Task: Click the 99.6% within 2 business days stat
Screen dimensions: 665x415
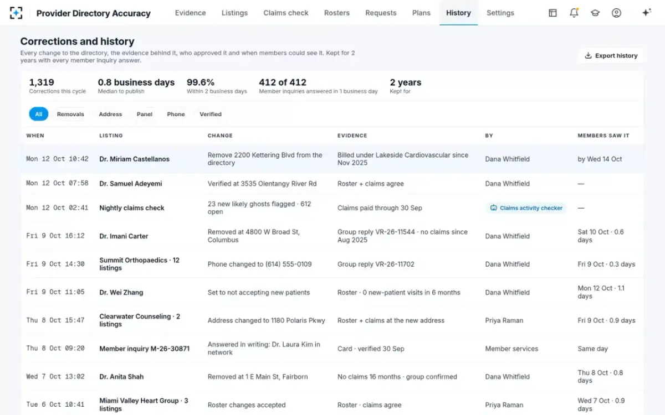Action: point(217,86)
